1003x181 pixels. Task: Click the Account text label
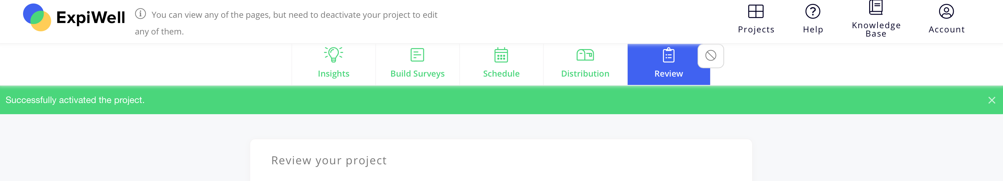coord(946,30)
